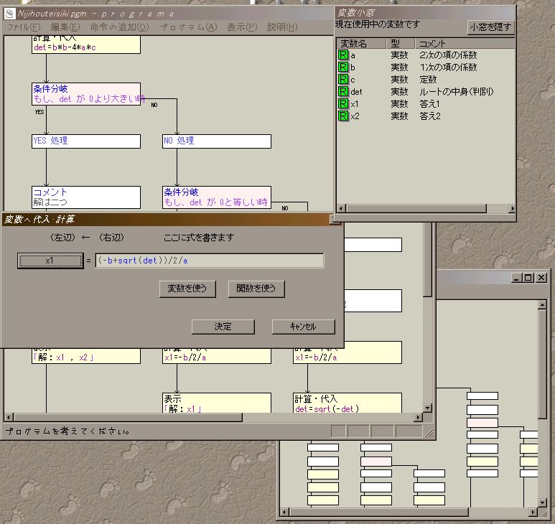Click the x1 left-side variable button
This screenshot has height=524, width=555.
click(x=50, y=261)
